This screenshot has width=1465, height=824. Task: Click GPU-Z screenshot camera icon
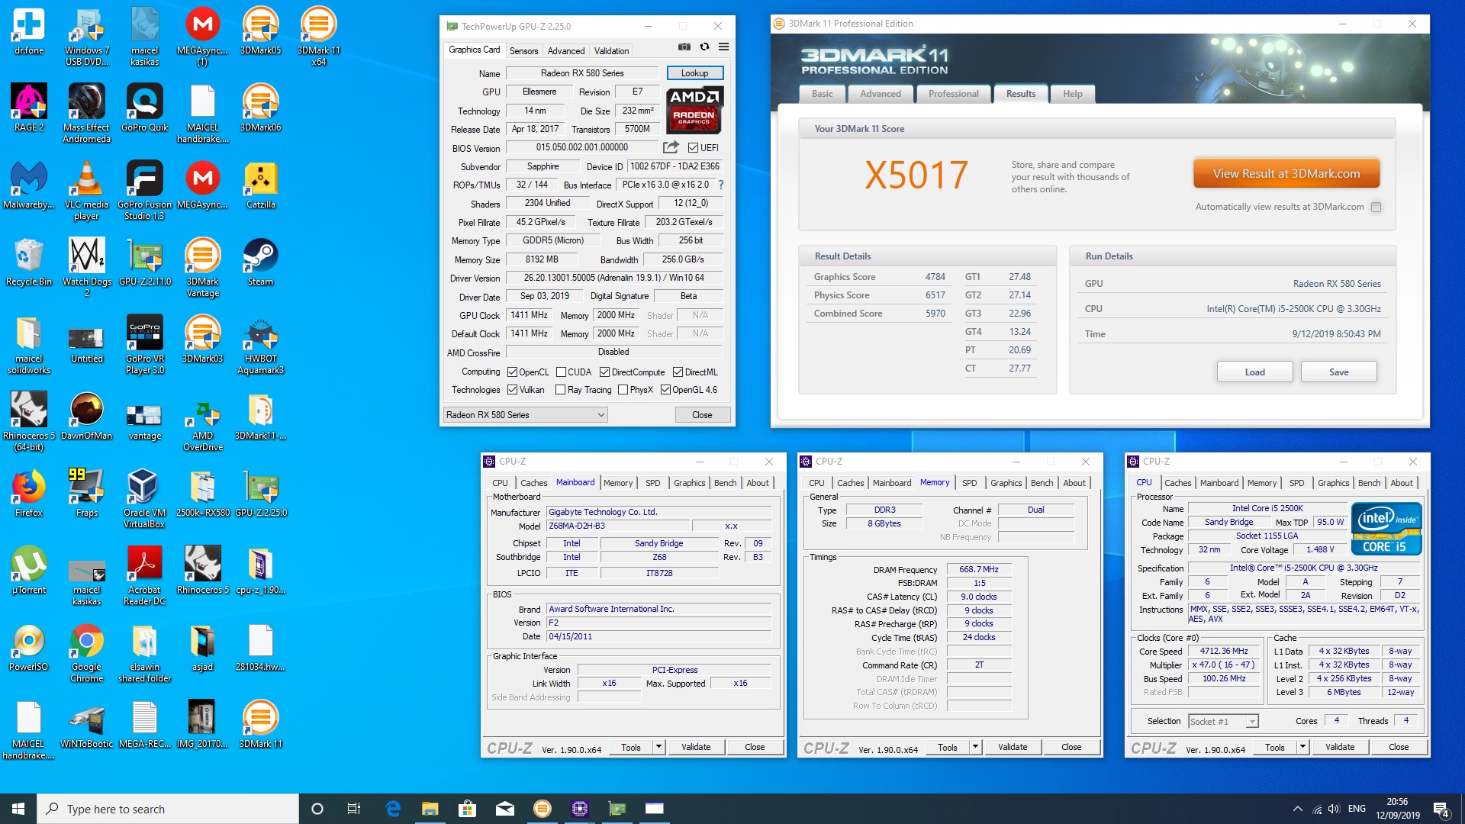point(684,47)
